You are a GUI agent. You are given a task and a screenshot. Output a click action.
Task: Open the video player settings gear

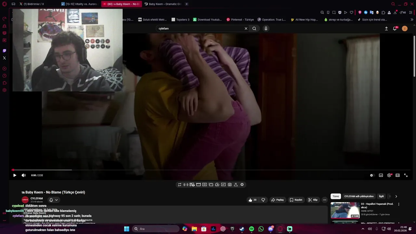[x=389, y=175]
